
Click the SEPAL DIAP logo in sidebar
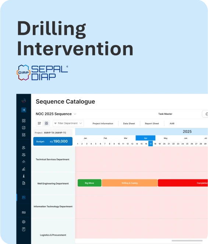[x=24, y=101]
